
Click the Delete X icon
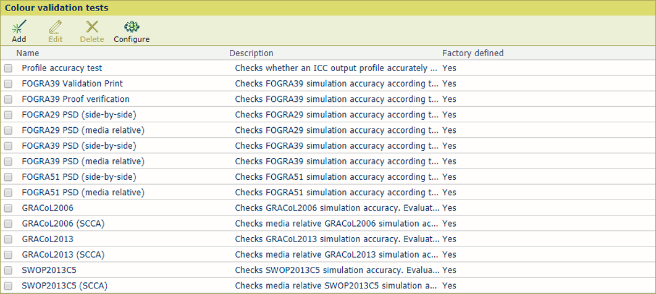click(92, 27)
